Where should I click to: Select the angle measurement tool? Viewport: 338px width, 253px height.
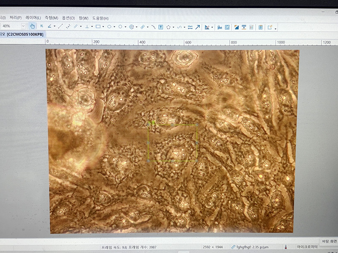(x=49, y=27)
